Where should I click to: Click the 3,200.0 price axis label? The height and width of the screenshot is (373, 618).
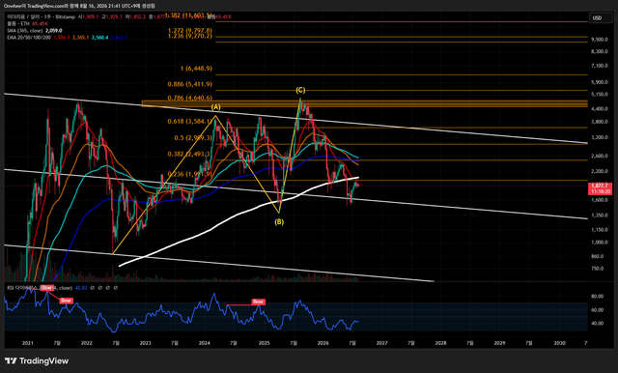coord(600,137)
